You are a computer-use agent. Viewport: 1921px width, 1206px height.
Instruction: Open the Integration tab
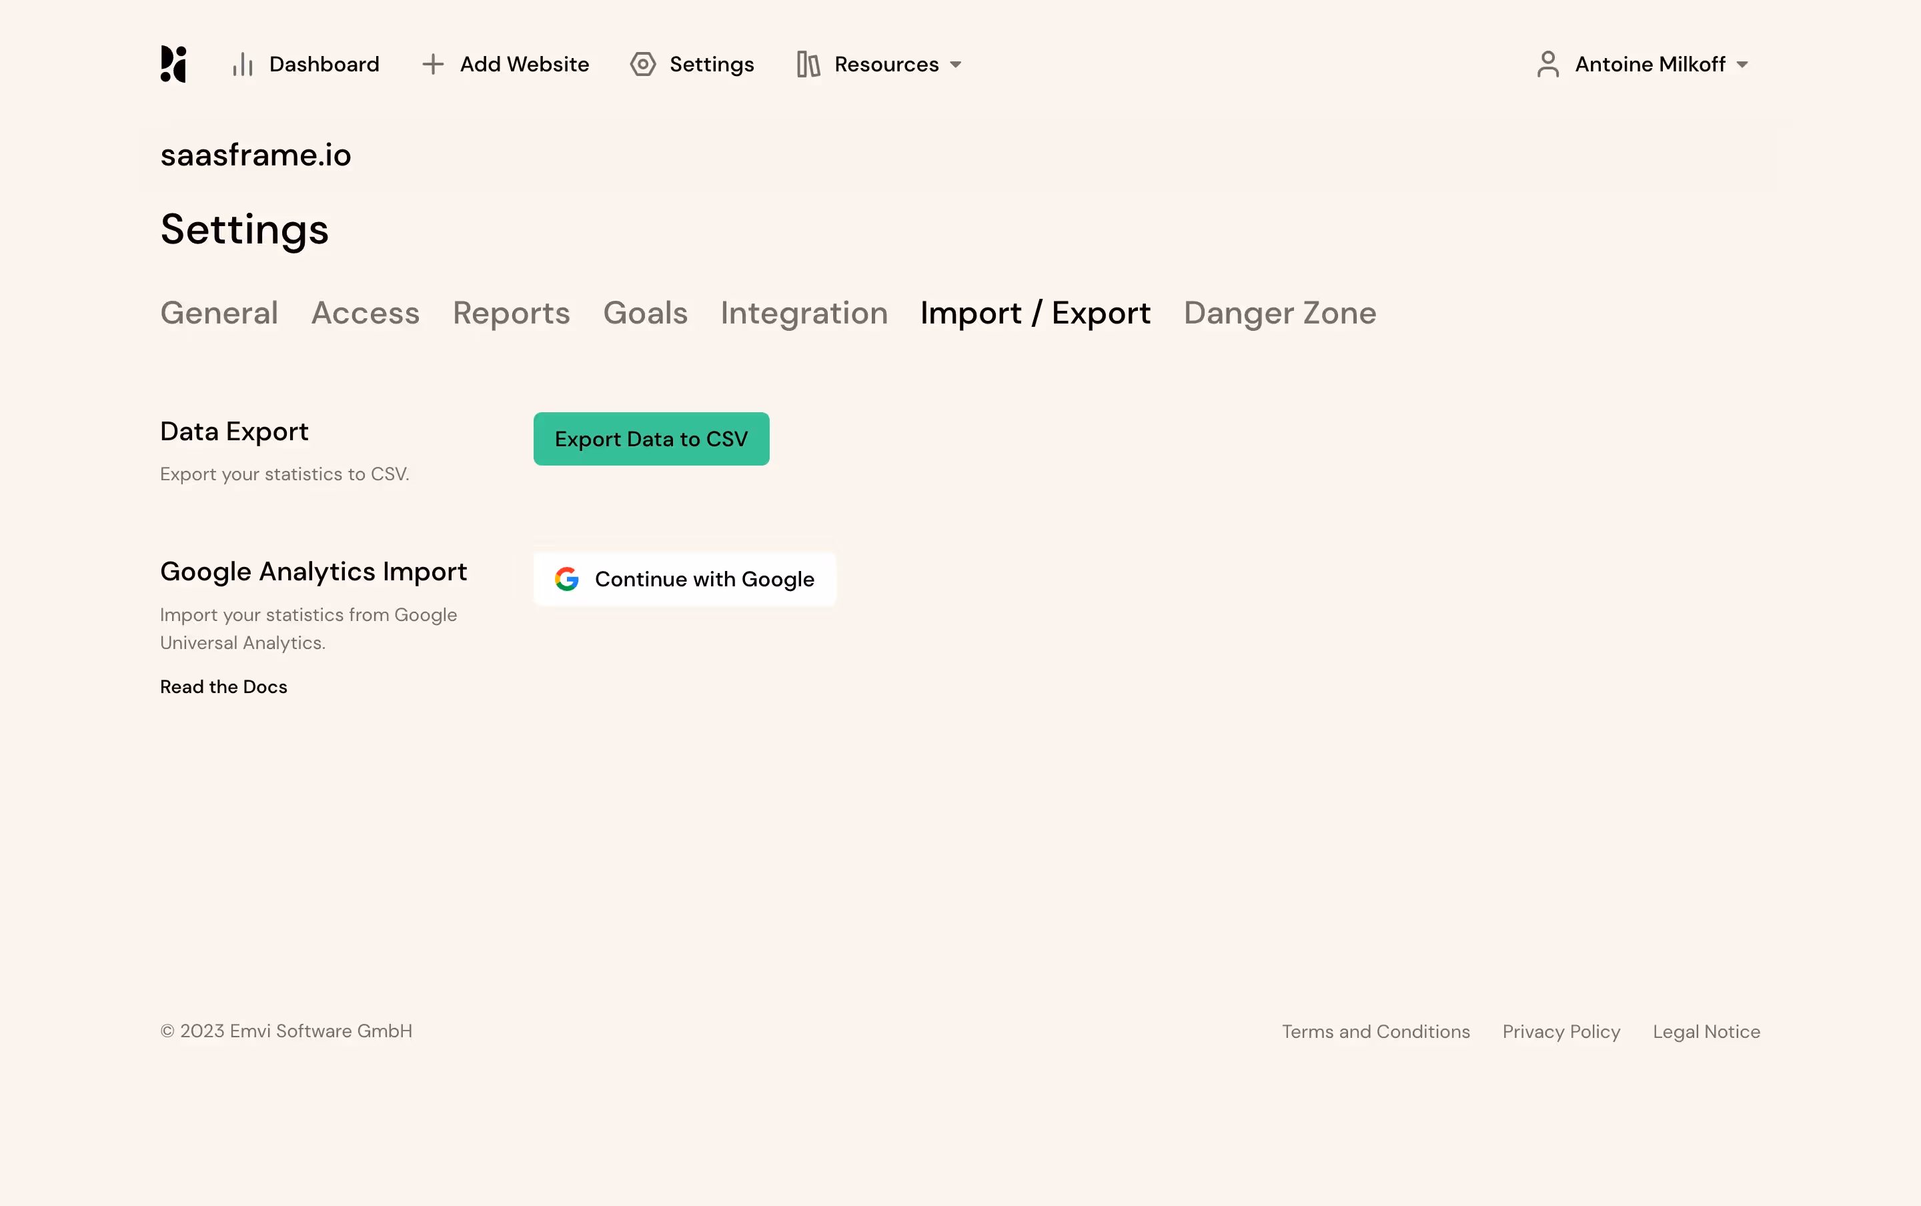pyautogui.click(x=803, y=313)
